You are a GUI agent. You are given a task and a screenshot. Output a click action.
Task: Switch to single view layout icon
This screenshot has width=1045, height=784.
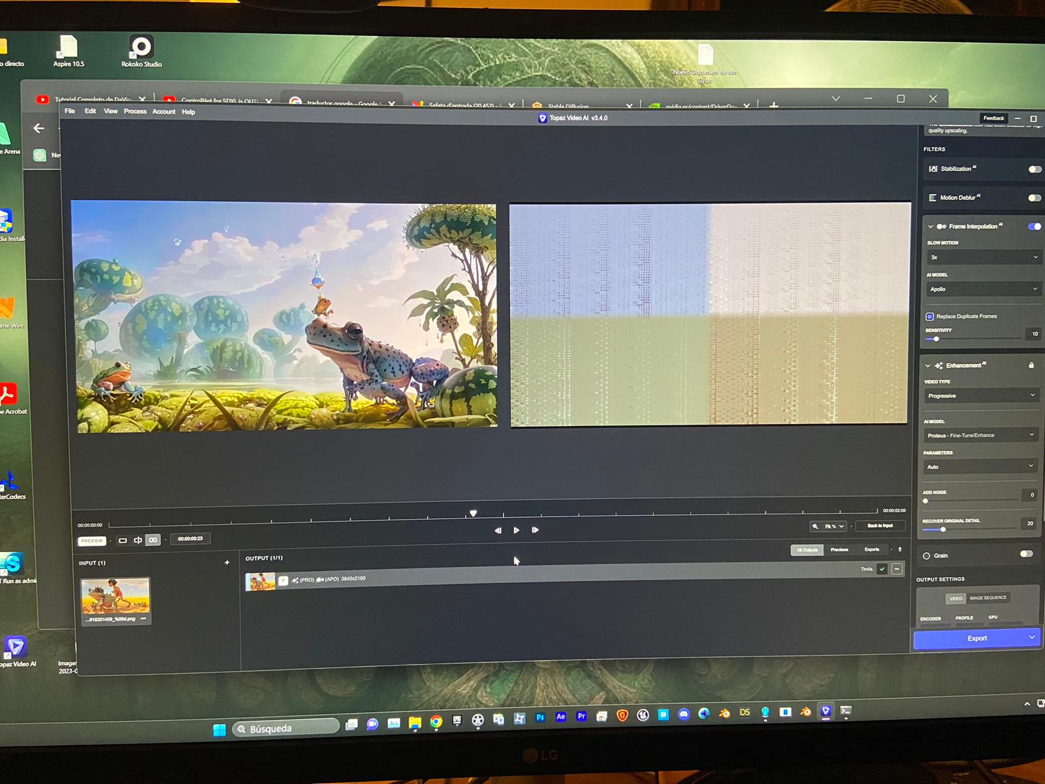point(123,540)
